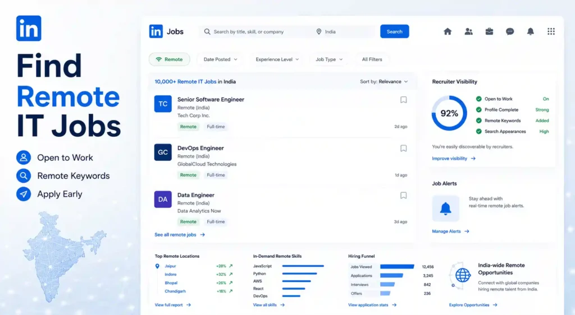This screenshot has height=315, width=575.
Task: Click the large LinkedIn logo above Find
Action: (29, 28)
